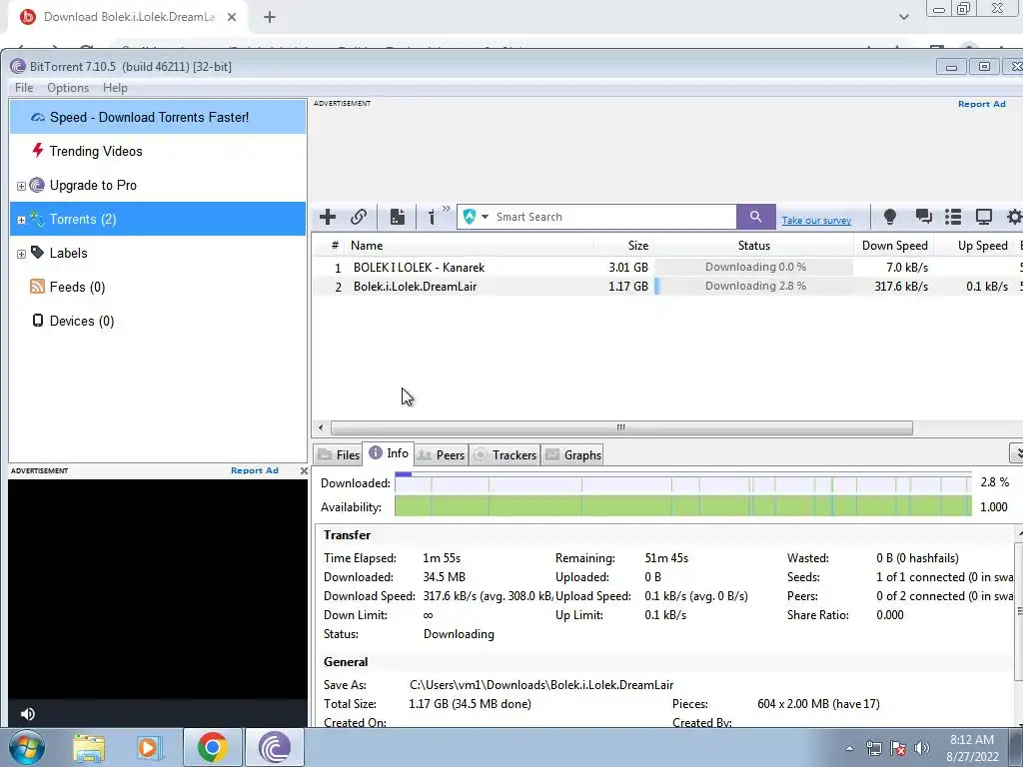The image size is (1023, 767).
Task: Sort torrents by Name column header
Action: (x=470, y=246)
